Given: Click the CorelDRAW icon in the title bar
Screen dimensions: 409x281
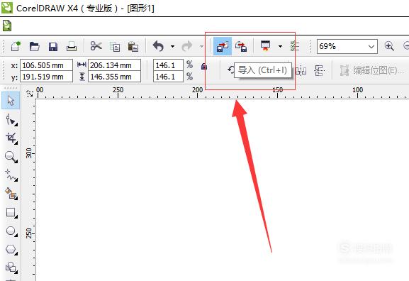Looking at the screenshot, I should point(6,8).
